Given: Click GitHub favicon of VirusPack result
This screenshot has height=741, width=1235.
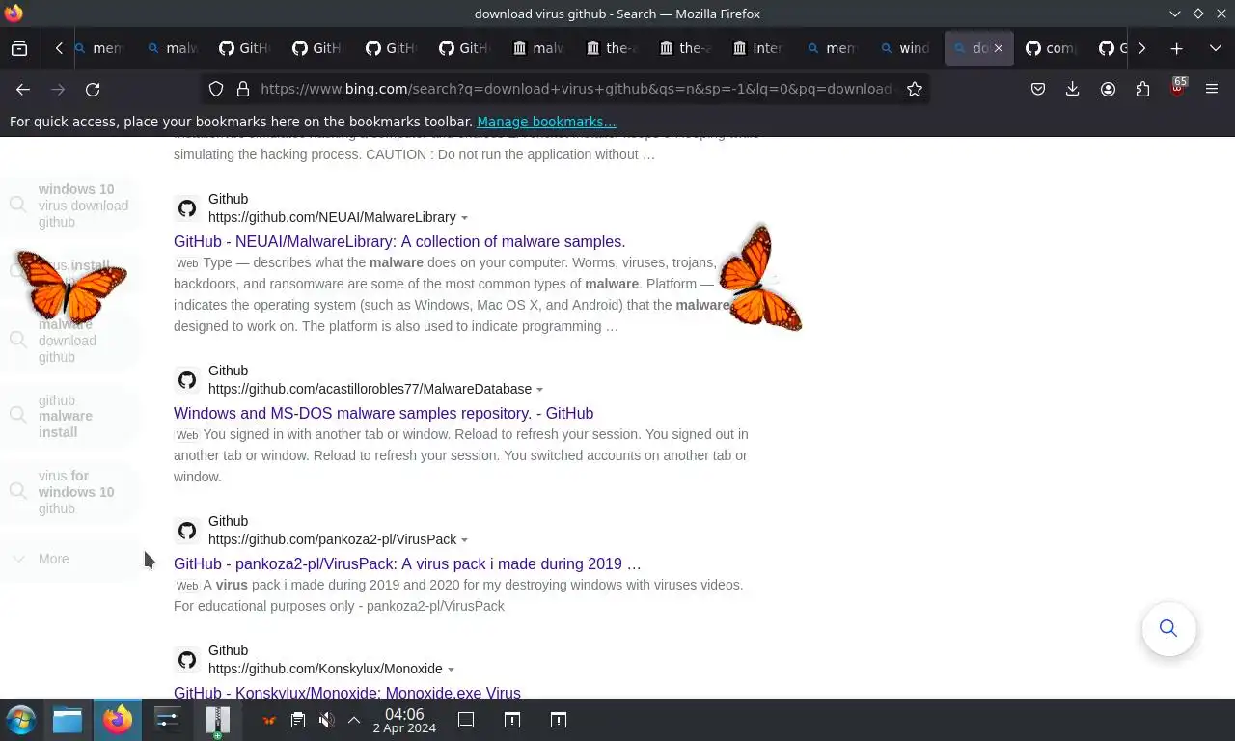Looking at the screenshot, I should [x=187, y=531].
